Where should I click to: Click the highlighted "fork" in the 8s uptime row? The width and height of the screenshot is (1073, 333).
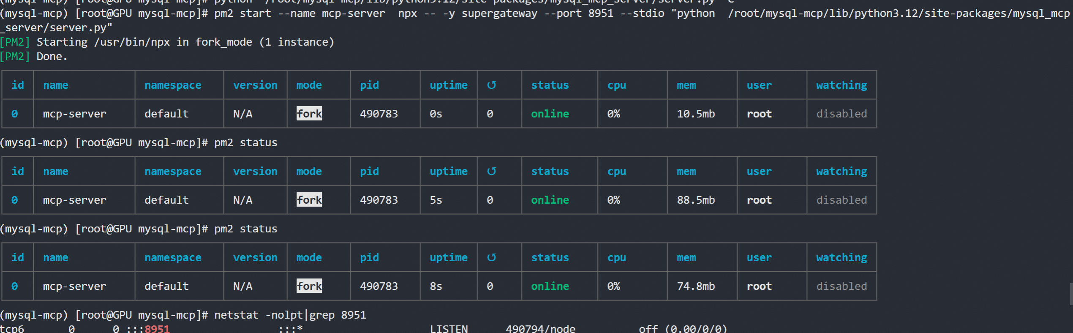(x=309, y=286)
